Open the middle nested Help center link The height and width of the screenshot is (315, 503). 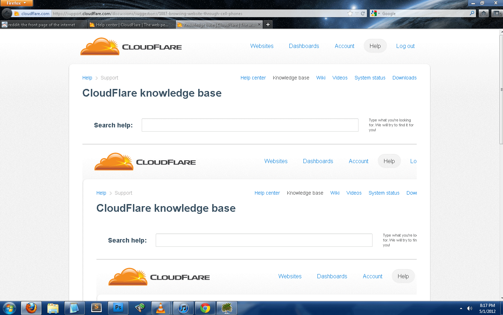click(x=267, y=193)
